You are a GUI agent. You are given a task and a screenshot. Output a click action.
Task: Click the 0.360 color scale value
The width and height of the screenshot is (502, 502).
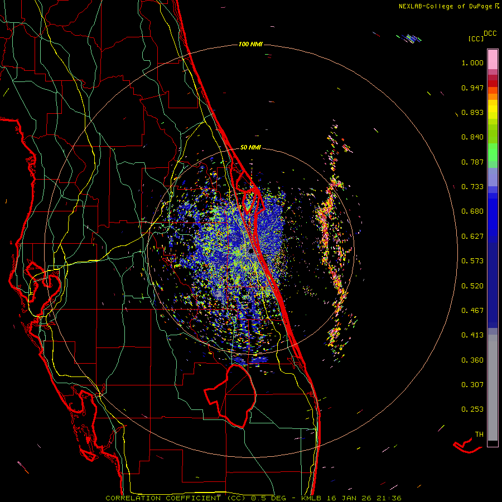click(472, 360)
